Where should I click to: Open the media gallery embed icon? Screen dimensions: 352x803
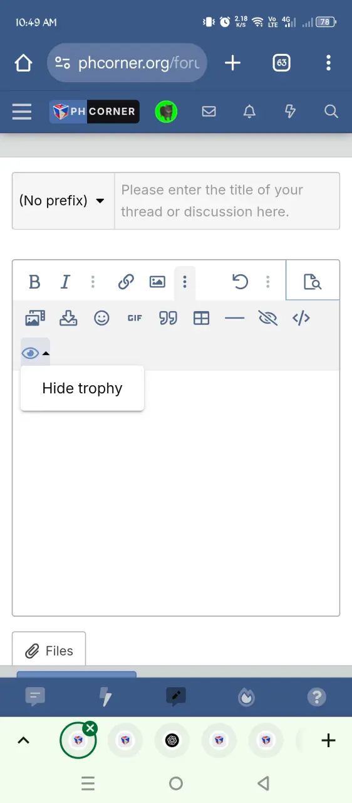click(x=35, y=318)
